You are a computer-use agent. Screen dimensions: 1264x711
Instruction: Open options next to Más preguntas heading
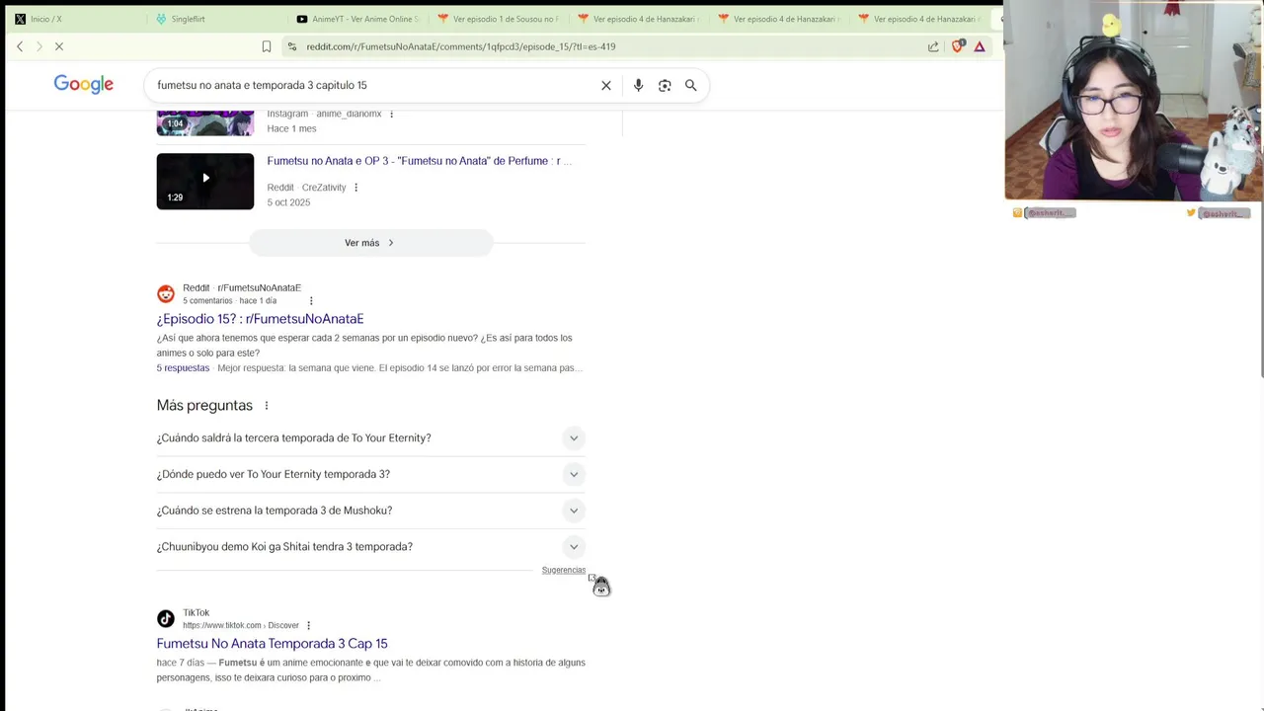(266, 405)
